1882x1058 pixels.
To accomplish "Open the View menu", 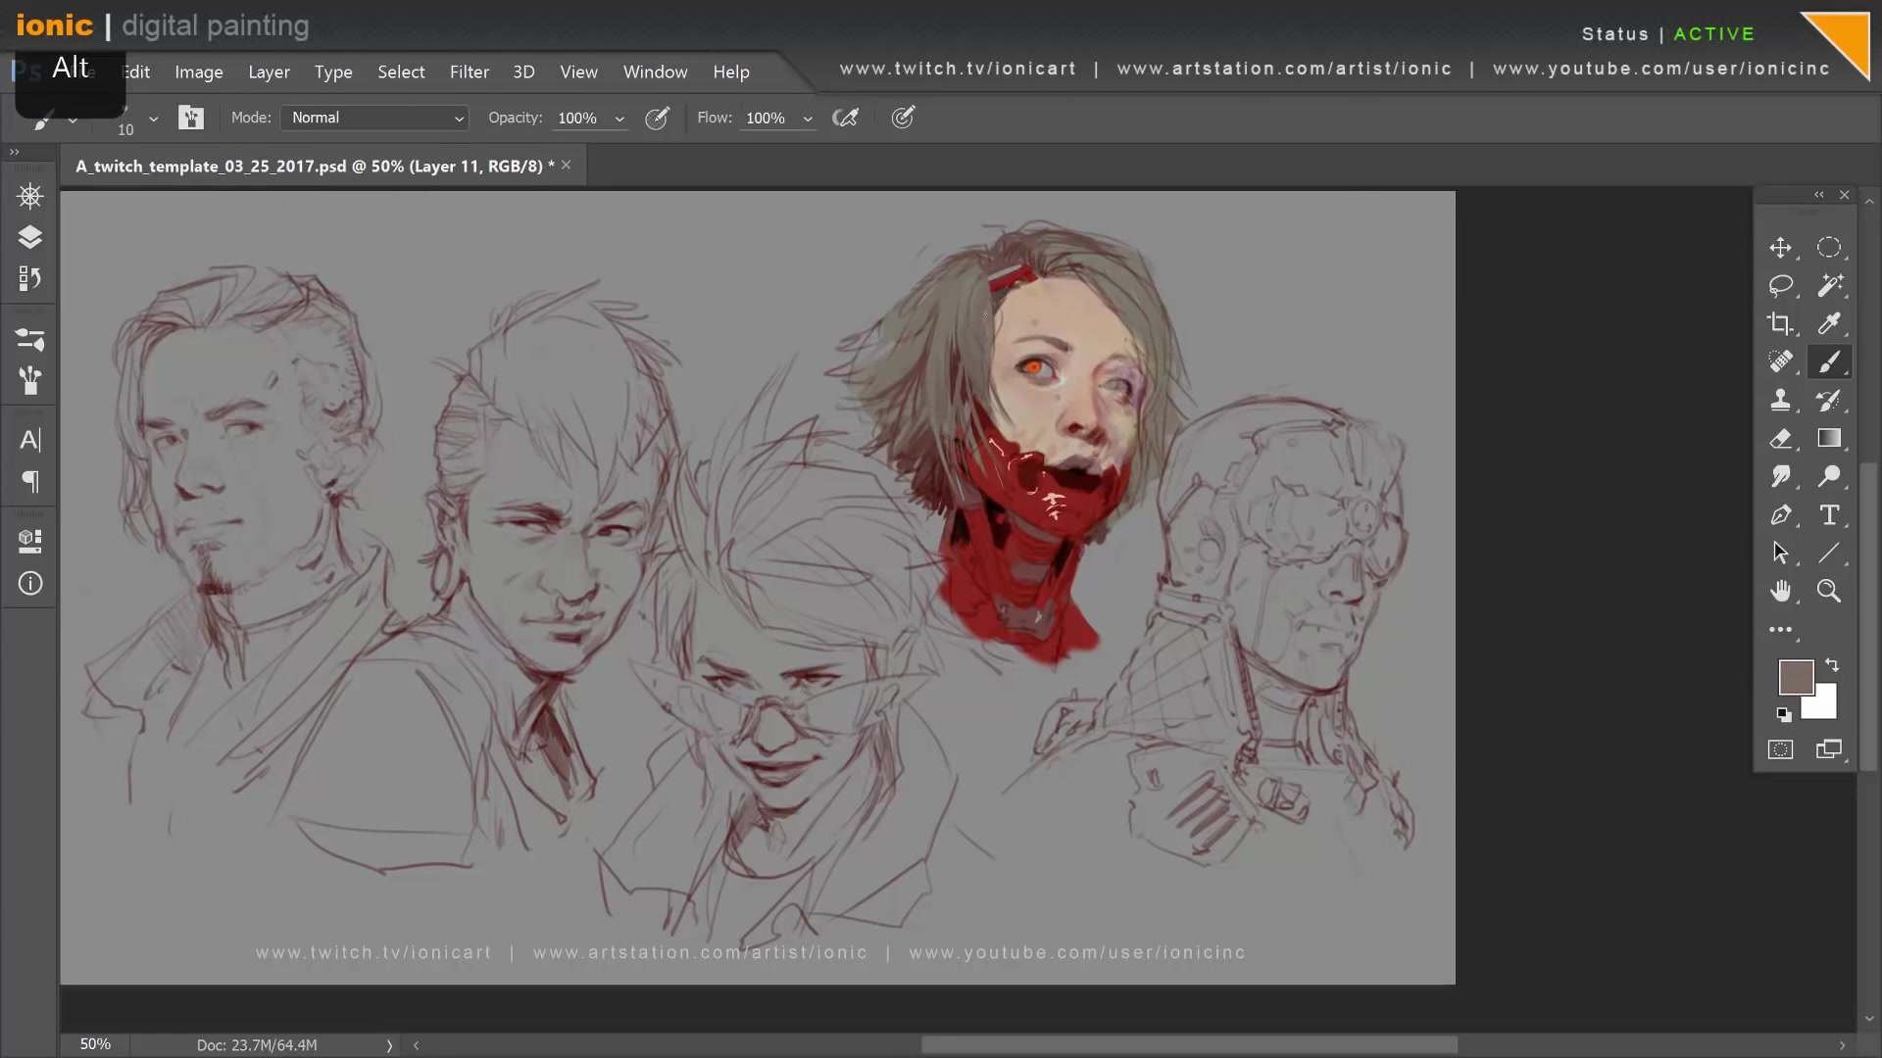I will [x=578, y=72].
